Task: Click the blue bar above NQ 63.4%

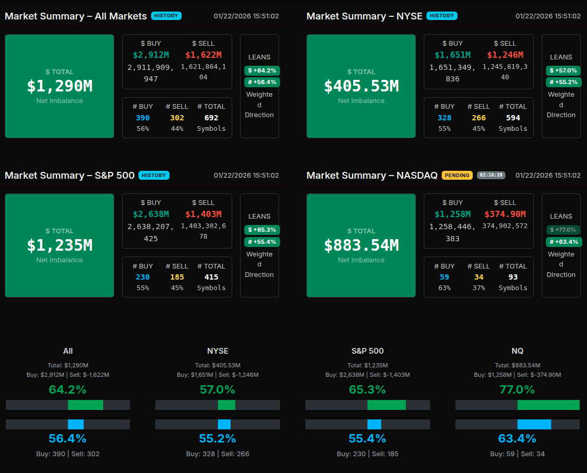Action: click(534, 424)
